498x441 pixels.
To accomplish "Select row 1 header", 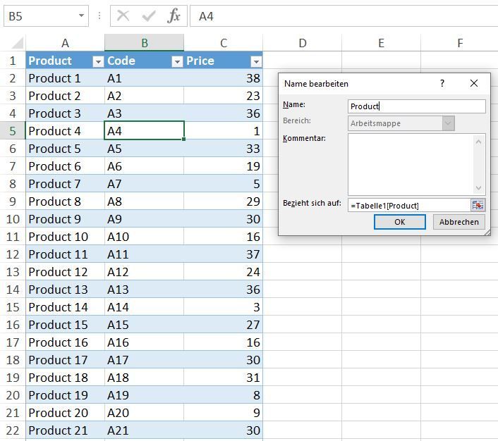I will pyautogui.click(x=13, y=61).
